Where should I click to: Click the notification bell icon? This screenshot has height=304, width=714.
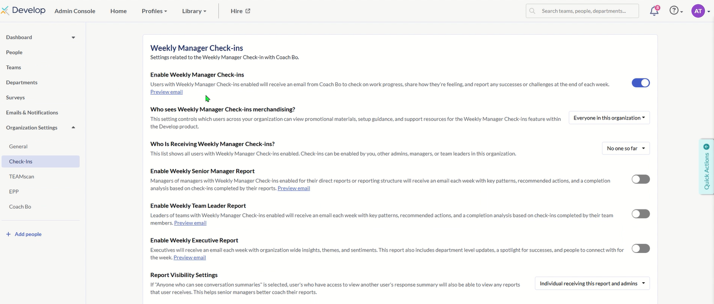pos(654,11)
